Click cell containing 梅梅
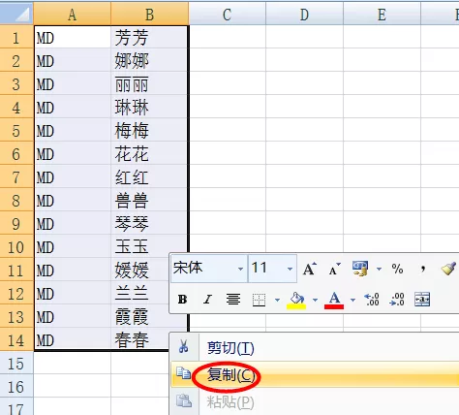Screen dimensions: 459x415 point(149,131)
